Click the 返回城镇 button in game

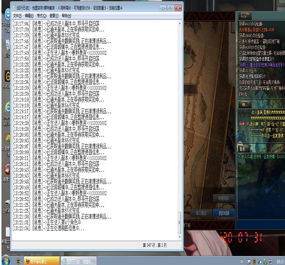coord(224,213)
